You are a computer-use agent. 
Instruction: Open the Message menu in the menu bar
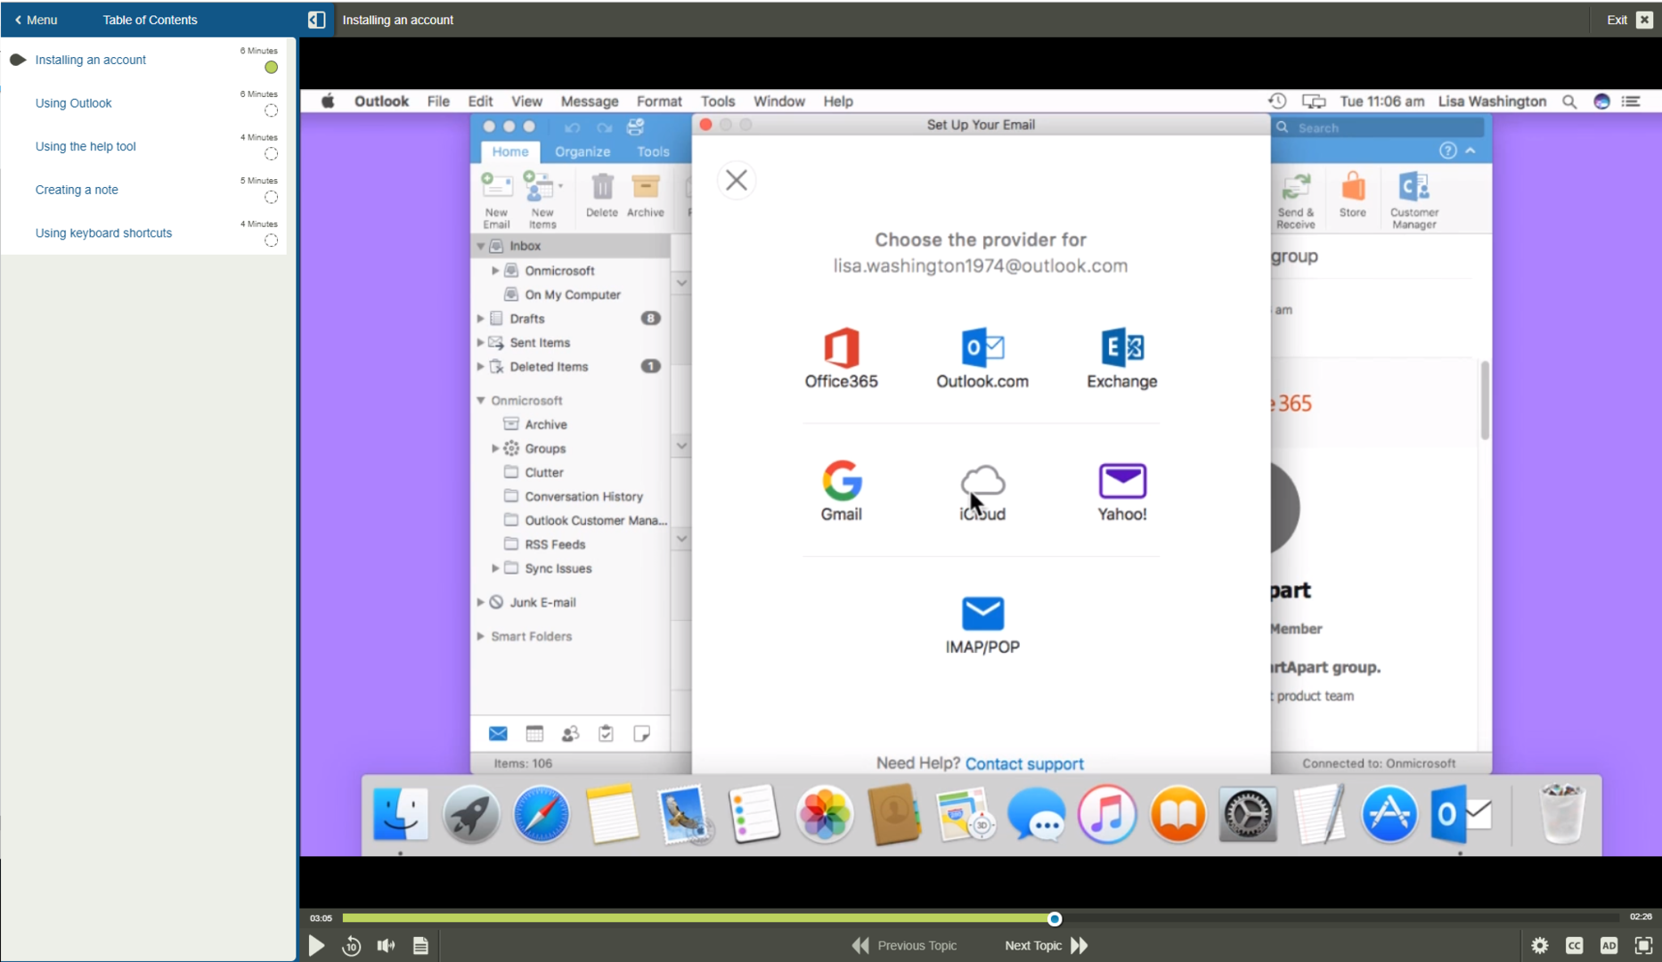point(589,102)
